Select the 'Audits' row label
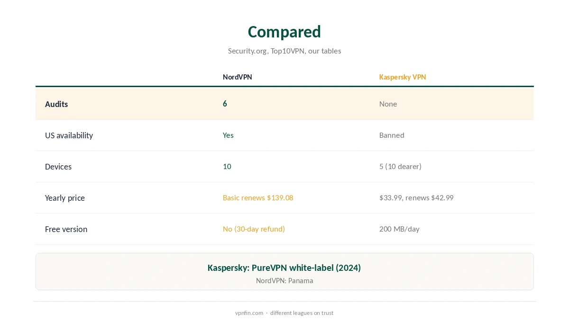The image size is (569, 322). (56, 104)
